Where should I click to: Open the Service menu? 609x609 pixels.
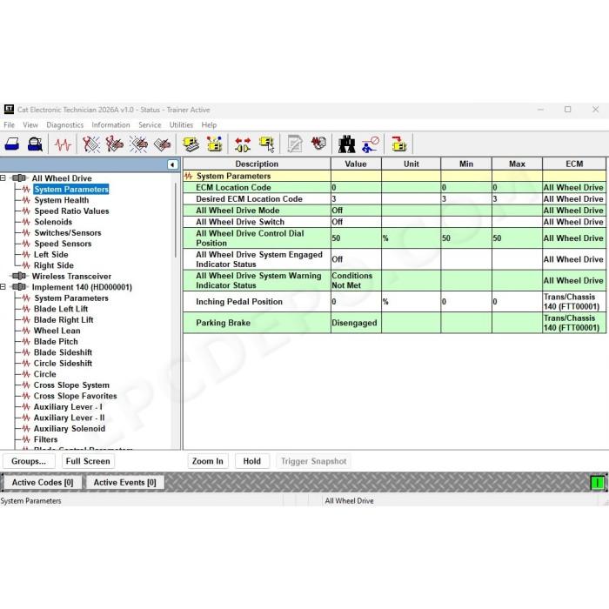[150, 125]
